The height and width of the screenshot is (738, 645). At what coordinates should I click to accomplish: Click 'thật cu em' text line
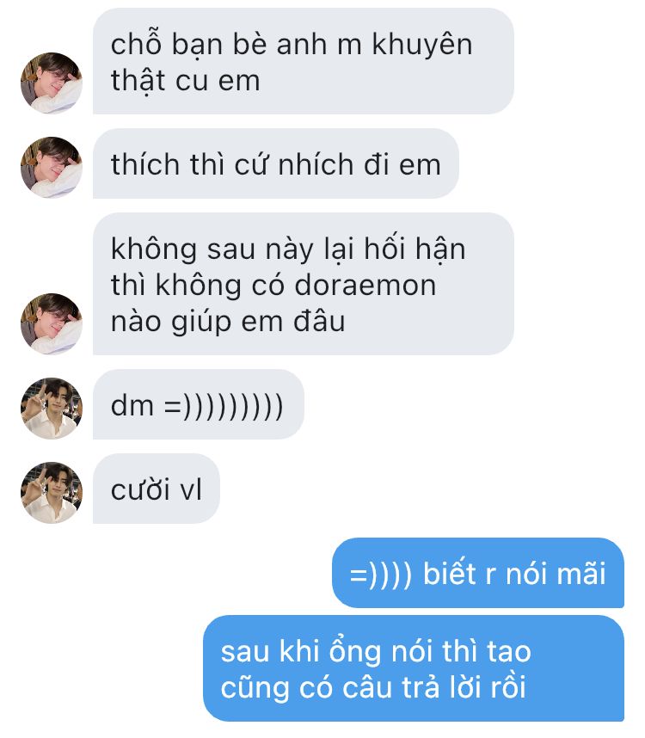(186, 81)
